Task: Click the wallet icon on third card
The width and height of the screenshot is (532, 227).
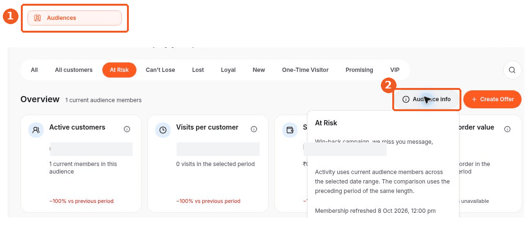Action: point(290,130)
